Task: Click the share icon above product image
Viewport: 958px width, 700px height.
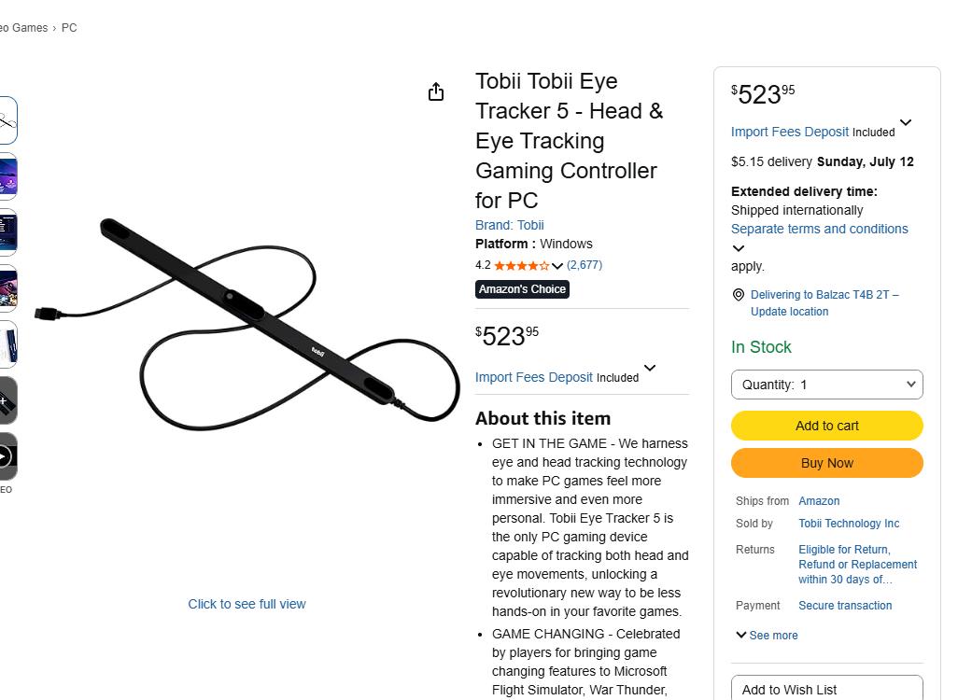Action: (x=436, y=91)
